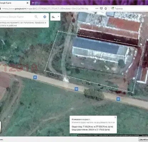This screenshot has height=142, width=148.
Task: Click inside the Google Maps search box
Action: point(17,17)
